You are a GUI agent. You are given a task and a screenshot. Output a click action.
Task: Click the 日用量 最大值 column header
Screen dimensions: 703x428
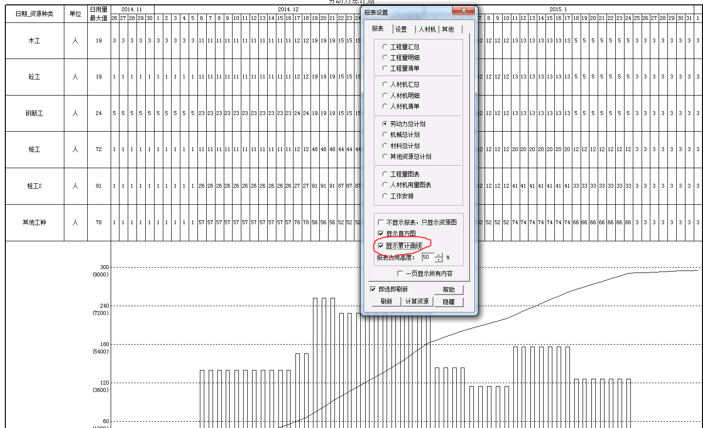(98, 14)
